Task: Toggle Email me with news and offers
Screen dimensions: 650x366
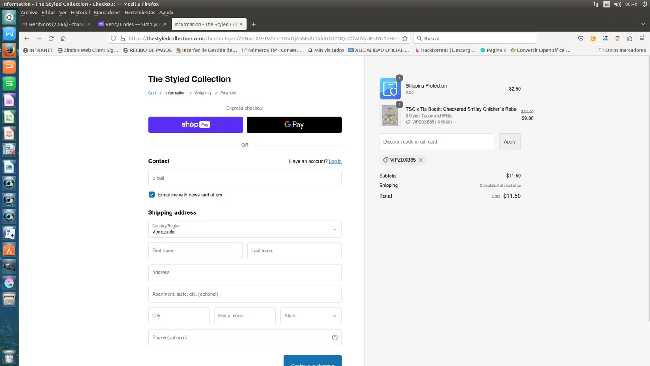Action: coord(152,195)
